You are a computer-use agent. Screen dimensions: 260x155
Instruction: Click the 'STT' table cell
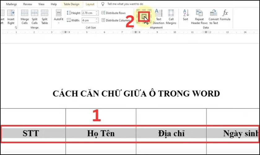tap(33, 133)
